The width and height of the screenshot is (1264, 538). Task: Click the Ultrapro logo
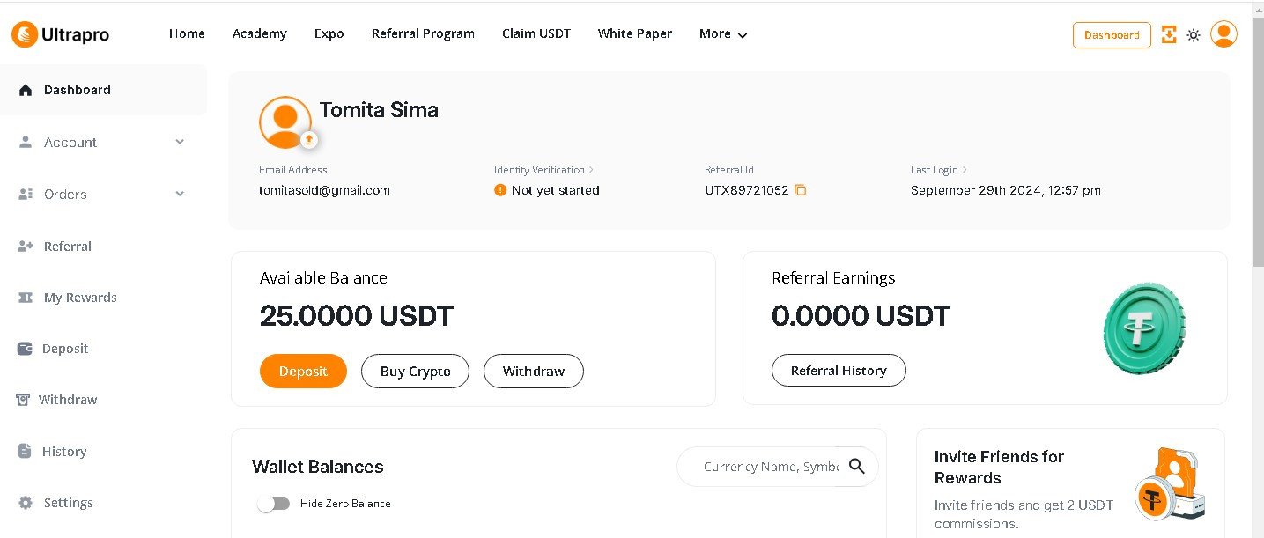point(60,34)
